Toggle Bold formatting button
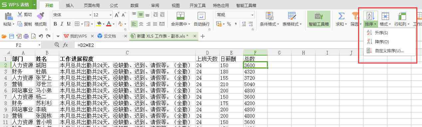This screenshot has height=127, width=422. click(x=55, y=24)
